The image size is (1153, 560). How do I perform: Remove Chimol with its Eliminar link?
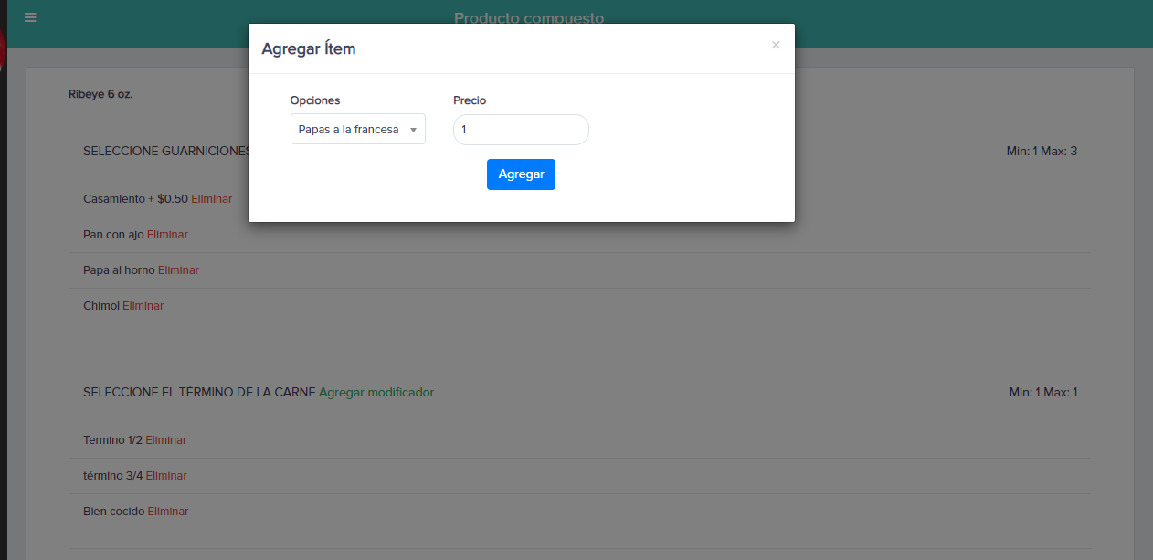click(143, 306)
